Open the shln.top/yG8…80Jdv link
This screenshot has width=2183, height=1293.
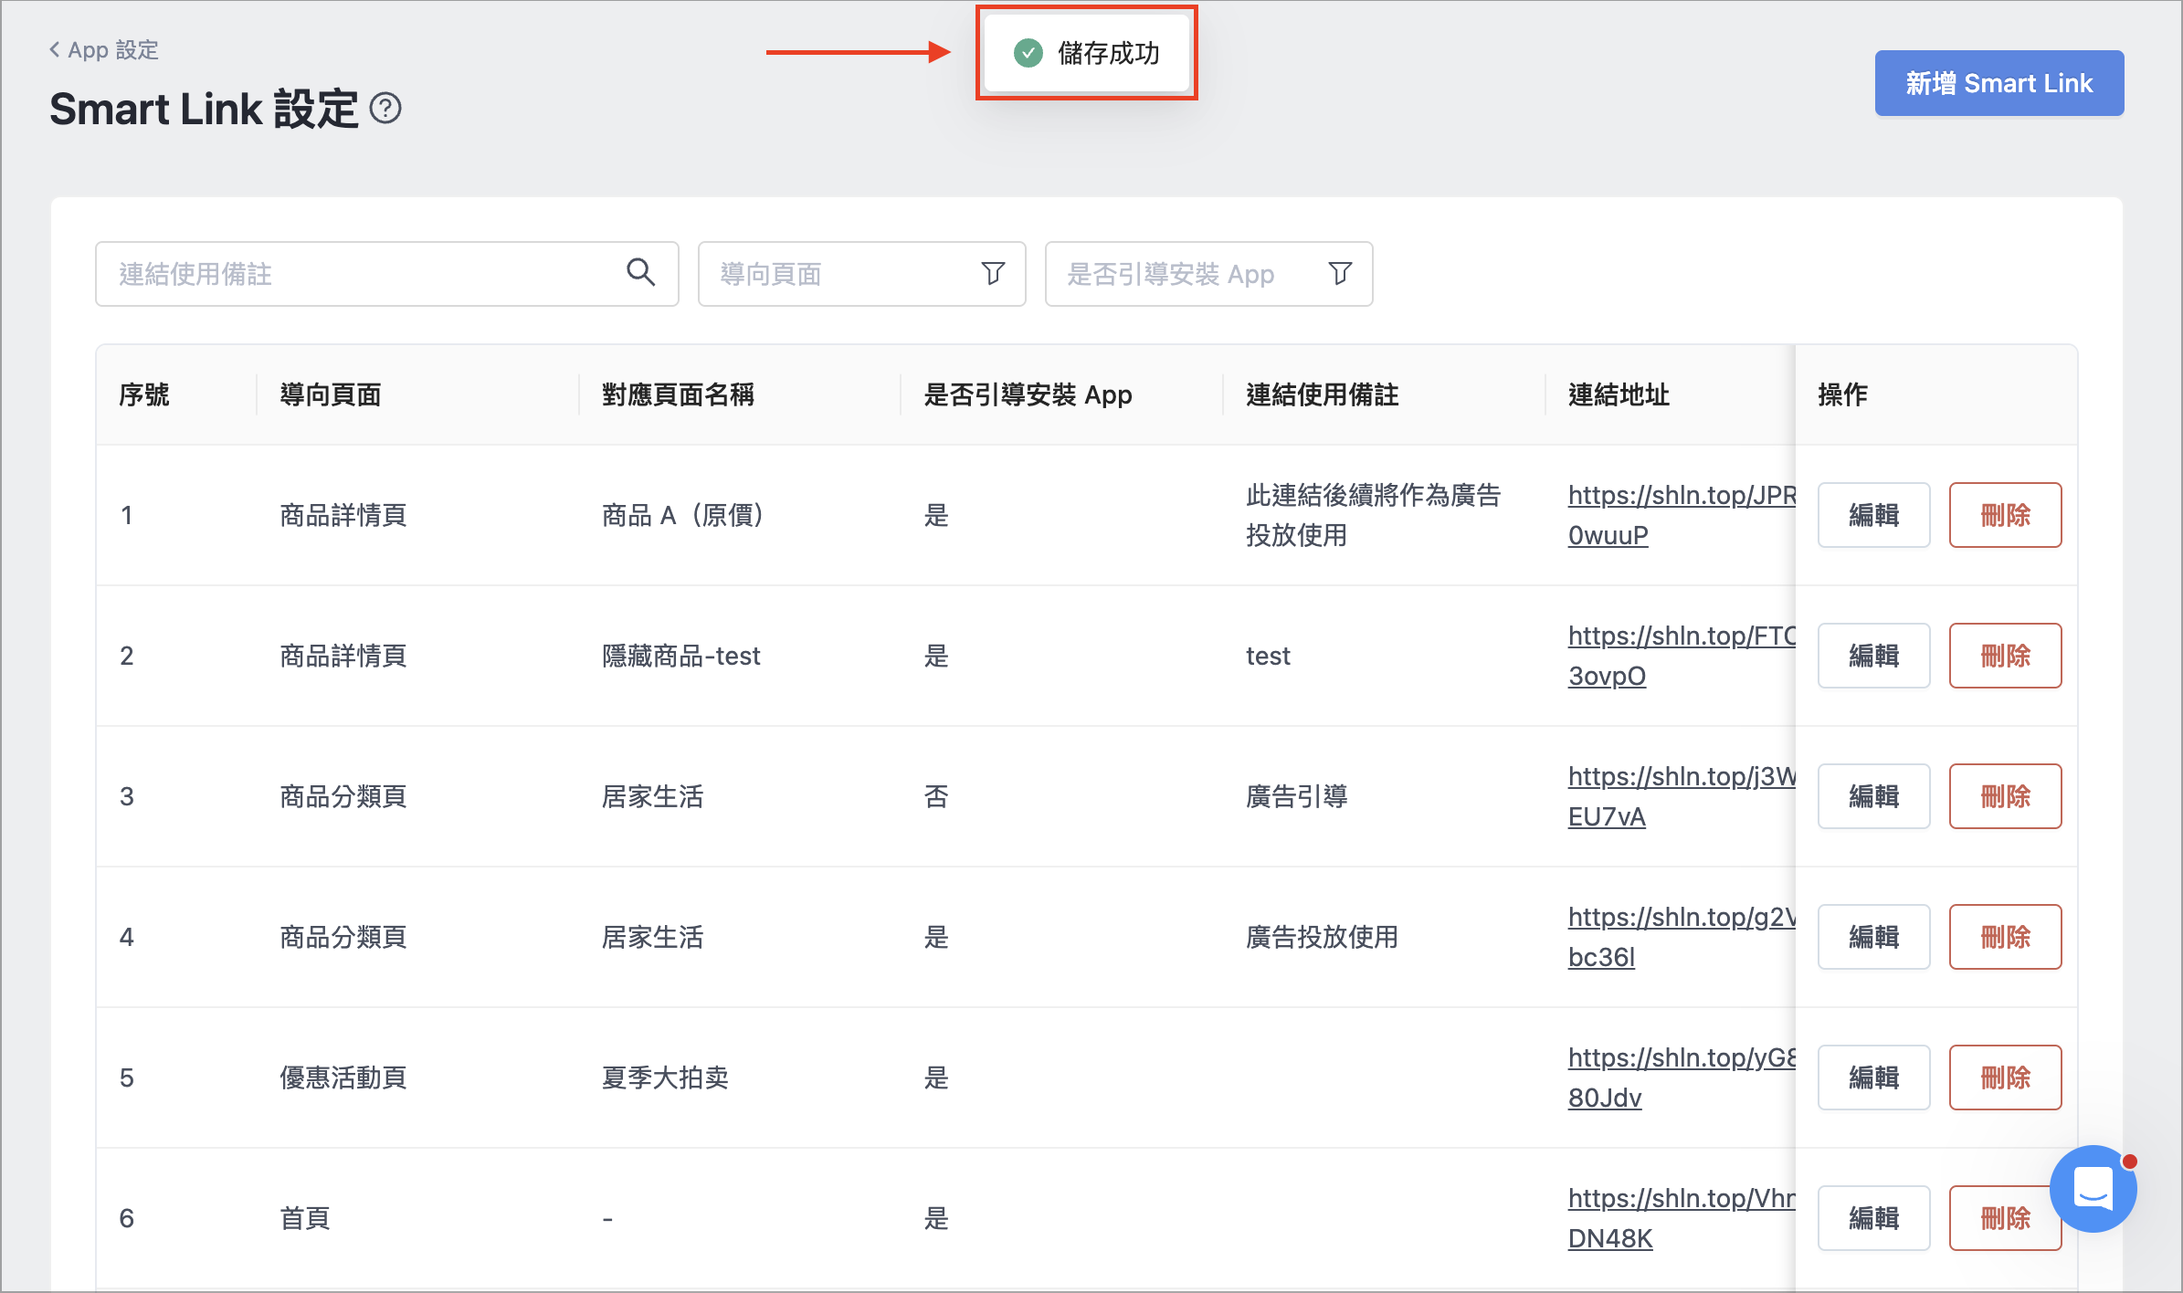click(1681, 1077)
